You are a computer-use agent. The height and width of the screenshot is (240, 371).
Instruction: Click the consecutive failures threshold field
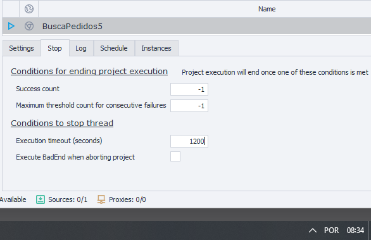click(189, 106)
